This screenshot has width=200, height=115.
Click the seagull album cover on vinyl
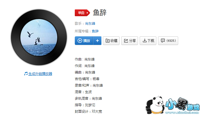(39, 37)
